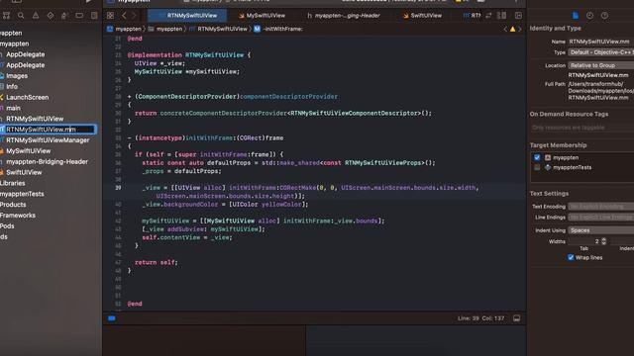Toggle the Wrap lines checkbox

click(x=571, y=257)
